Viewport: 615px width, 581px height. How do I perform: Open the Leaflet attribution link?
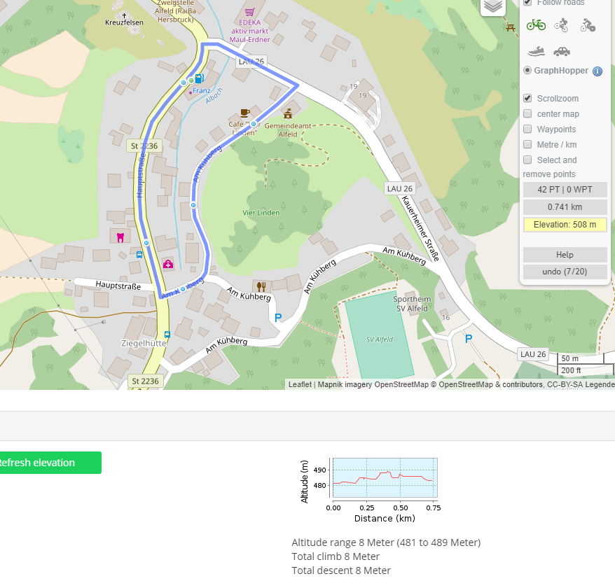[300, 384]
